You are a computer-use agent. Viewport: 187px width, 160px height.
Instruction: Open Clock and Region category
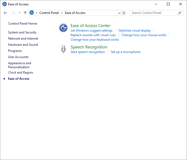pyautogui.click(x=20, y=73)
